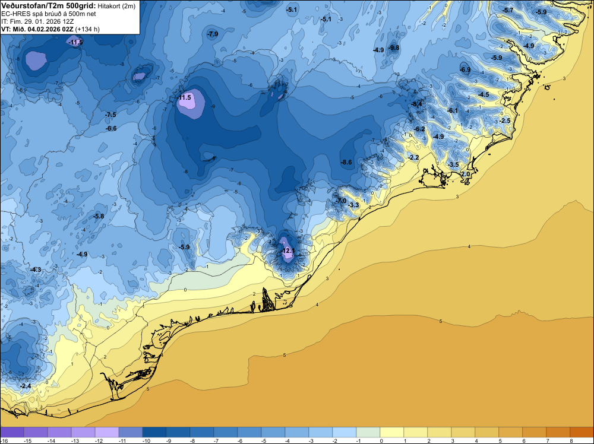Click the -3.5 temperature value
The width and height of the screenshot is (594, 444).
tap(453, 164)
